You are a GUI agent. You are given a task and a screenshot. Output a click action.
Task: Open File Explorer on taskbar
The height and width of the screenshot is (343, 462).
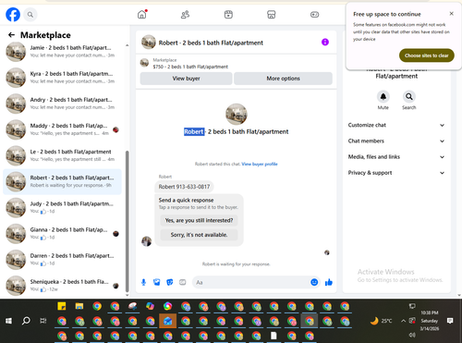[79, 306]
